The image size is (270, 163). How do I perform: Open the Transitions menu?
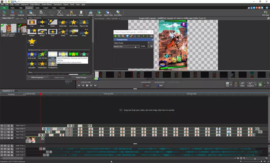(57, 4)
